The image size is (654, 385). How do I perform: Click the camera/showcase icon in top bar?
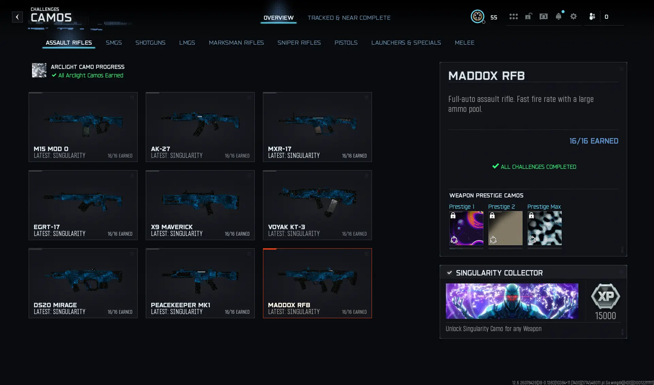point(544,16)
